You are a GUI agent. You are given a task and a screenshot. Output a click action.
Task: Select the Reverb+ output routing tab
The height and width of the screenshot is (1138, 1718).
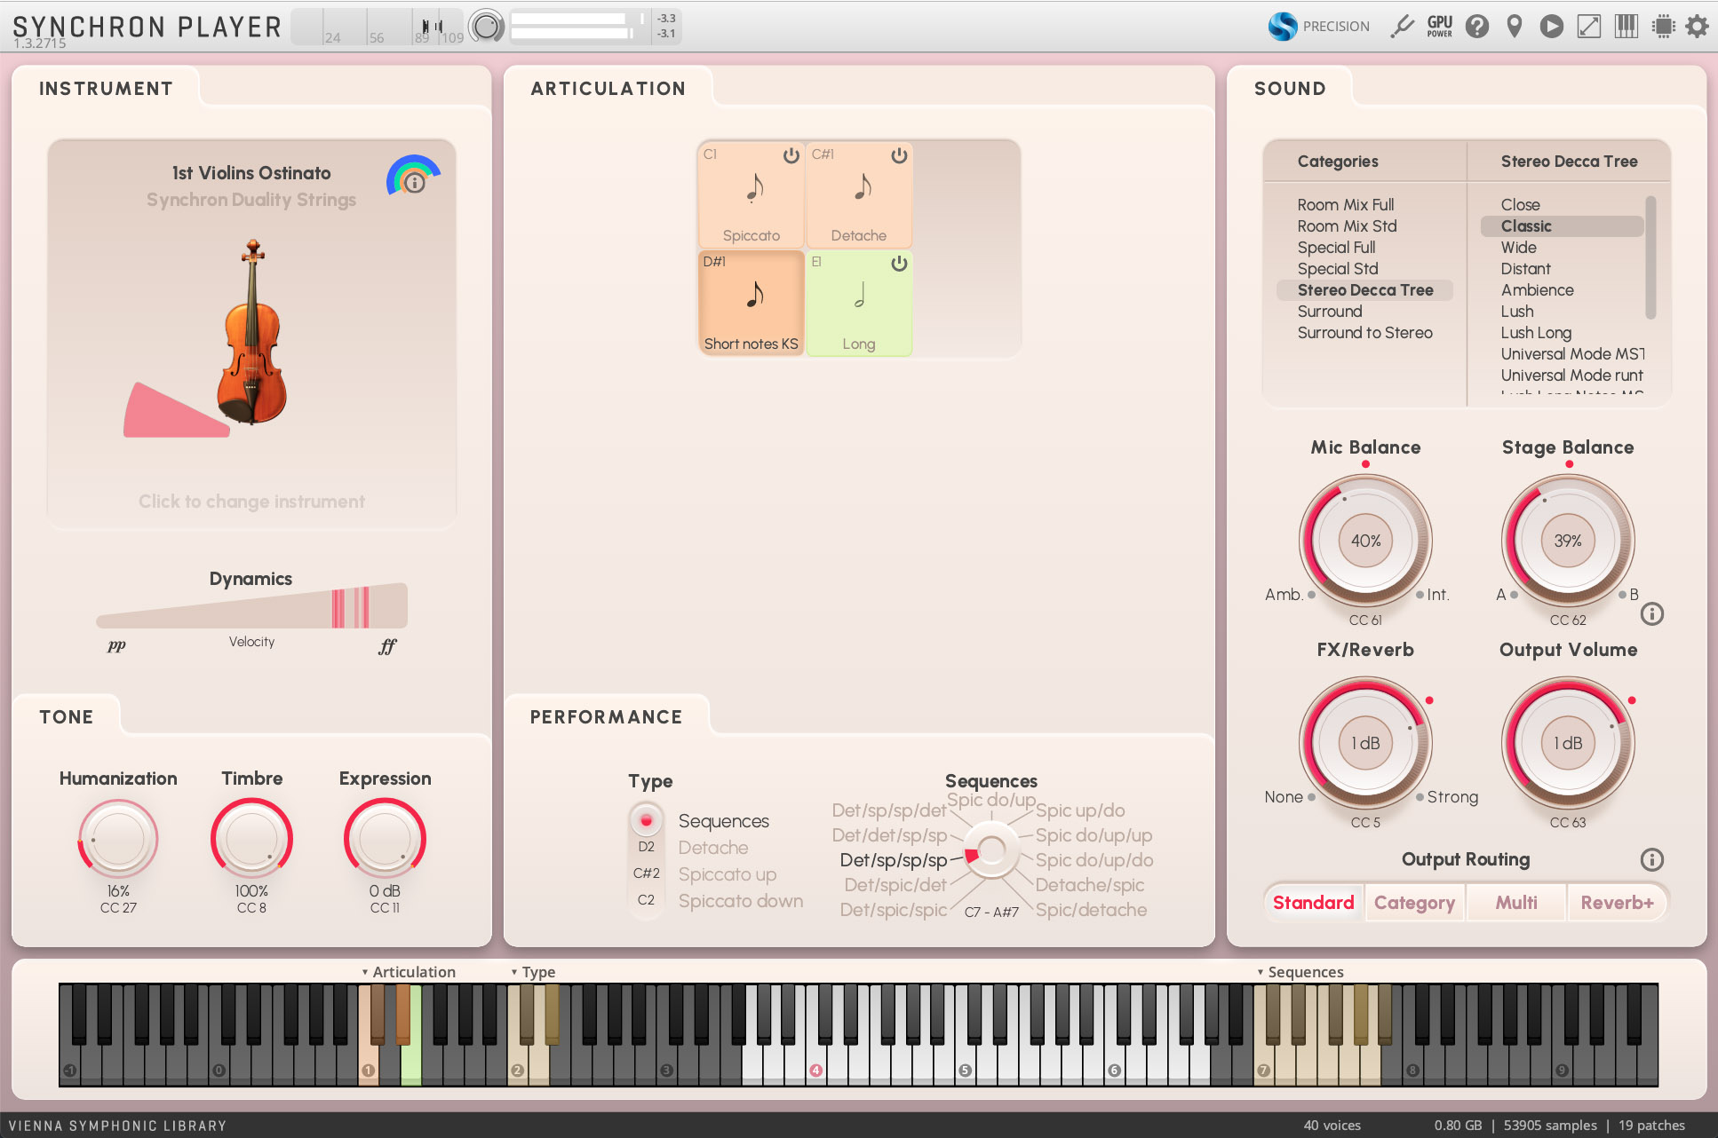coord(1617,903)
